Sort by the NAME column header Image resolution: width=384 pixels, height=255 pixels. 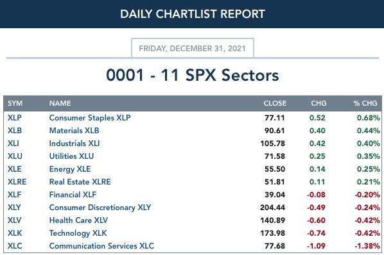(x=60, y=103)
